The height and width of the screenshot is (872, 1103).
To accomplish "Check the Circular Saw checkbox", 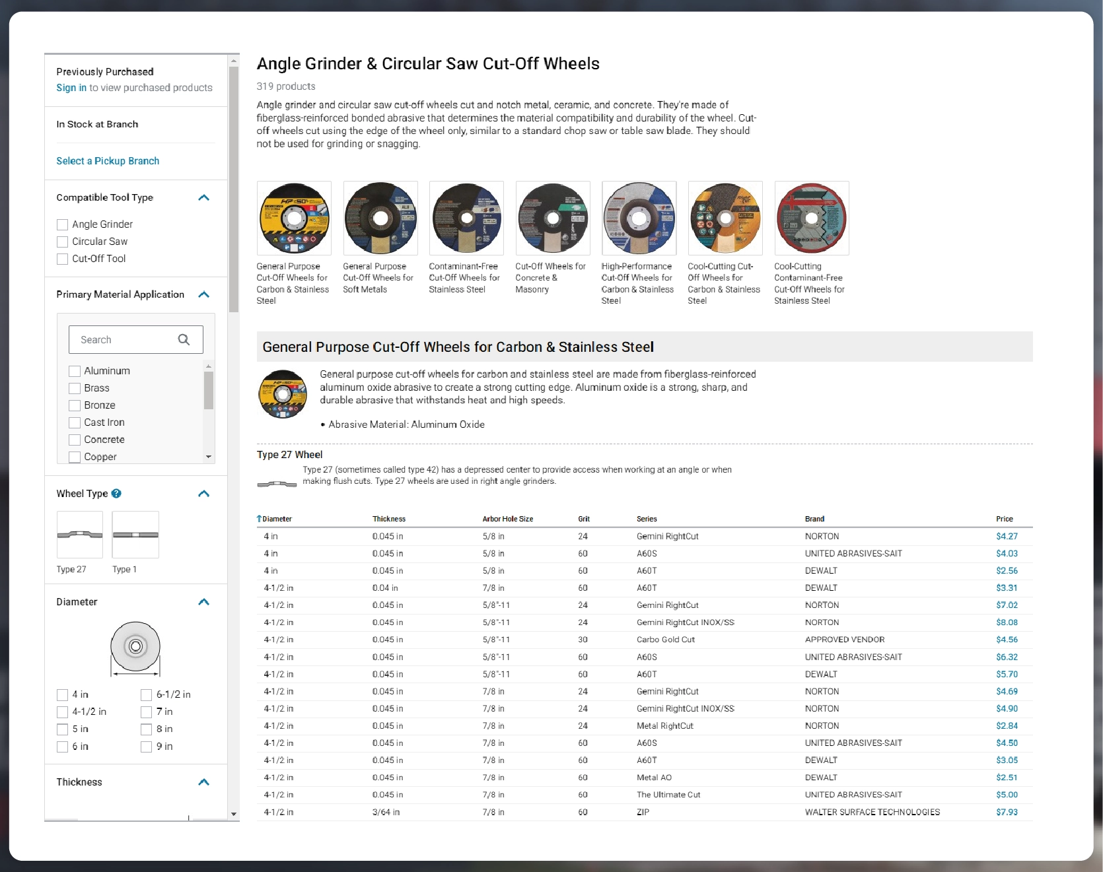I will click(x=62, y=242).
